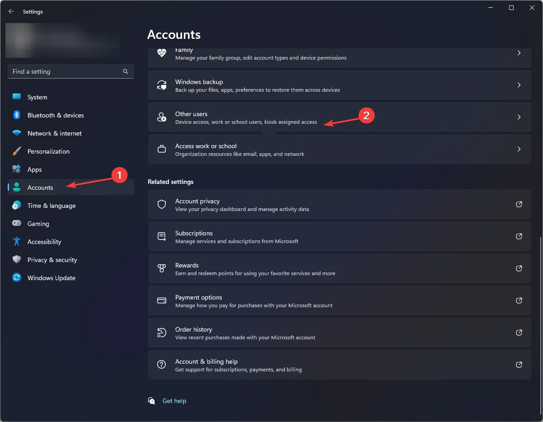Open System settings category
The height and width of the screenshot is (422, 543).
point(71,97)
